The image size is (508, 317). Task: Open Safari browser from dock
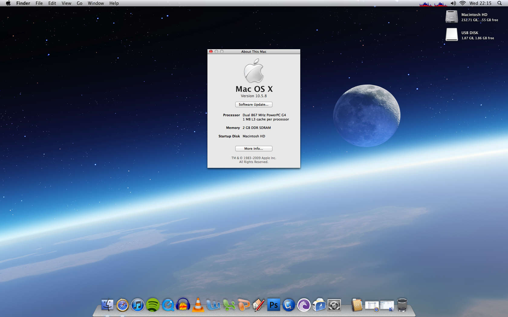coord(122,305)
